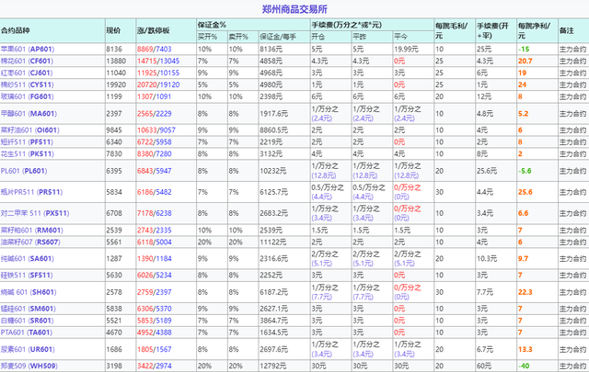The height and width of the screenshot is (372, 589).
Task: Select the WH509 total fee 60元
Action: [484, 366]
